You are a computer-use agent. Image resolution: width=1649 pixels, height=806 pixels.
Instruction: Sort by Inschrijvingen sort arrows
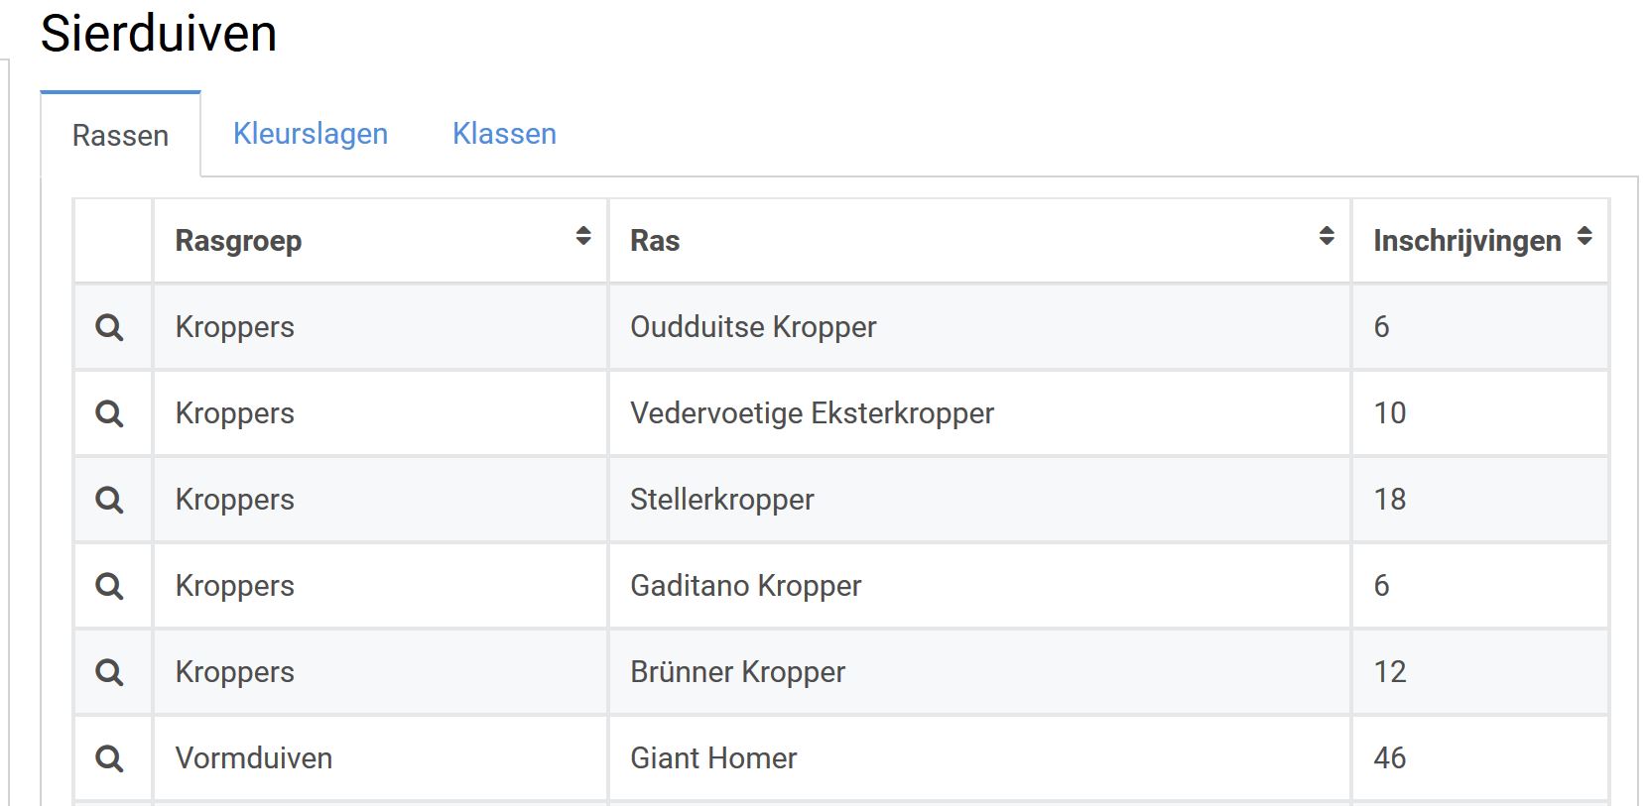click(x=1585, y=236)
